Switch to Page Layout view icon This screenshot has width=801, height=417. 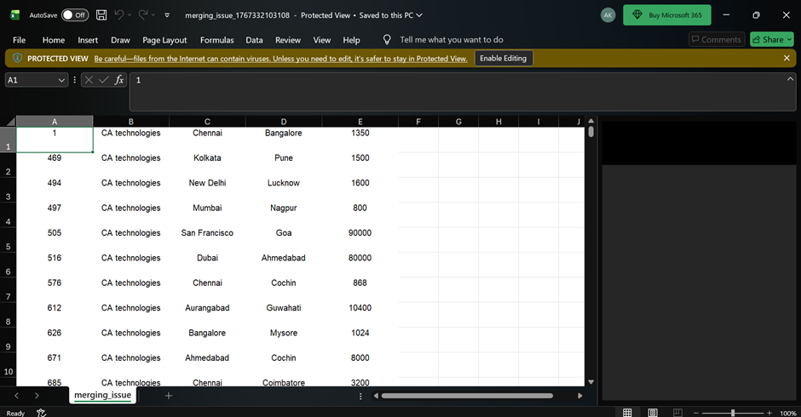pyautogui.click(x=652, y=413)
